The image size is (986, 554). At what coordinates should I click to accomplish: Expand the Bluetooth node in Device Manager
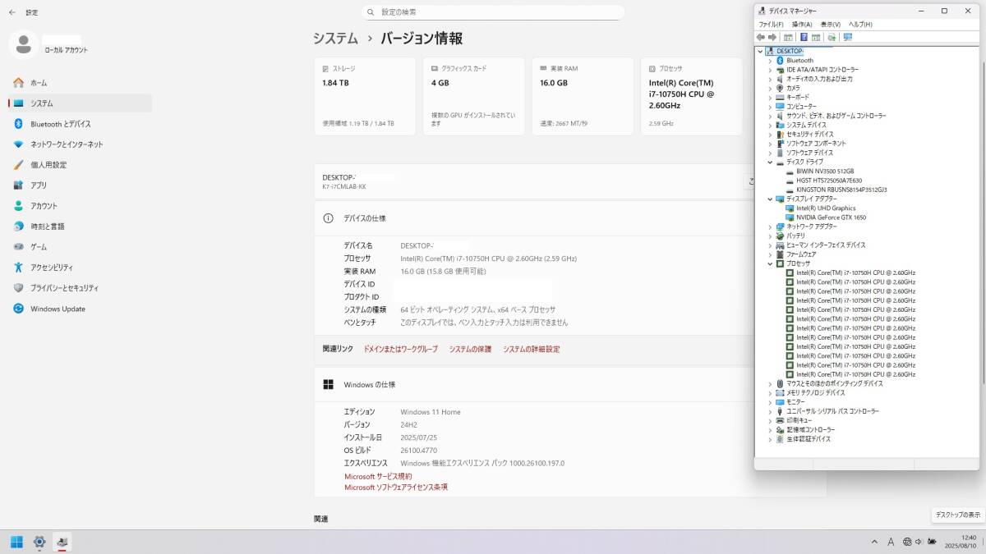pyautogui.click(x=770, y=61)
